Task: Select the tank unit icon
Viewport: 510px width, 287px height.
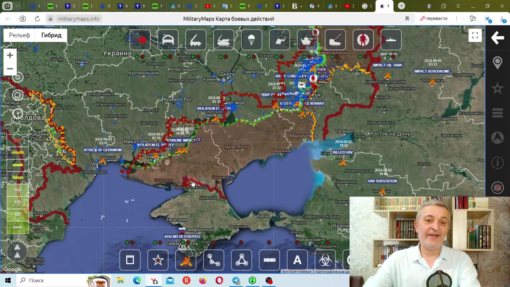Action: click(307, 39)
